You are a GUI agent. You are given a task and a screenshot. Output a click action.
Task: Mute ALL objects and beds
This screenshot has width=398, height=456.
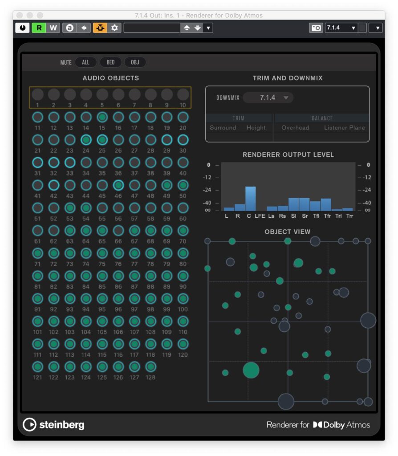pos(85,62)
